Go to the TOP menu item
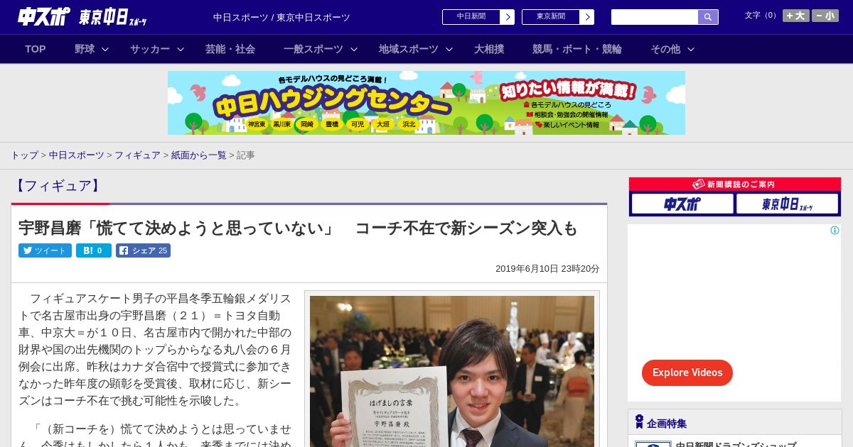853x447 pixels. click(36, 49)
